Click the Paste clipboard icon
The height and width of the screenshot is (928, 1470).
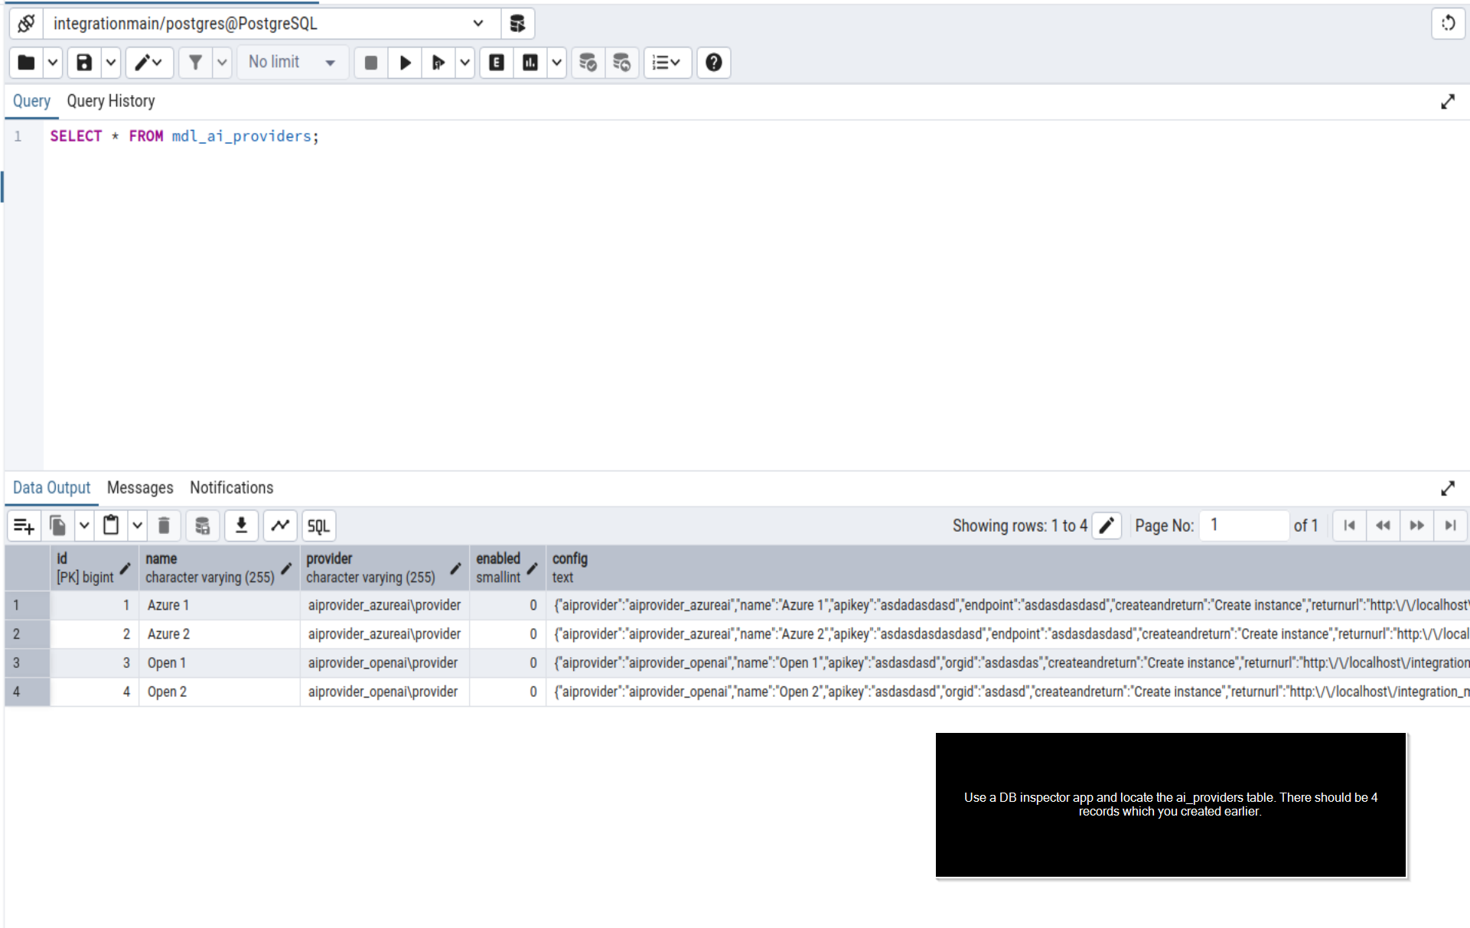[111, 526]
